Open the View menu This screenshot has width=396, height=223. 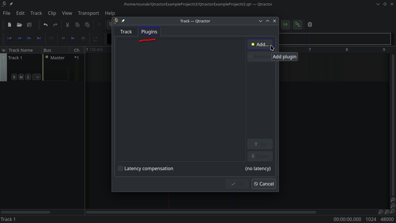[67, 13]
